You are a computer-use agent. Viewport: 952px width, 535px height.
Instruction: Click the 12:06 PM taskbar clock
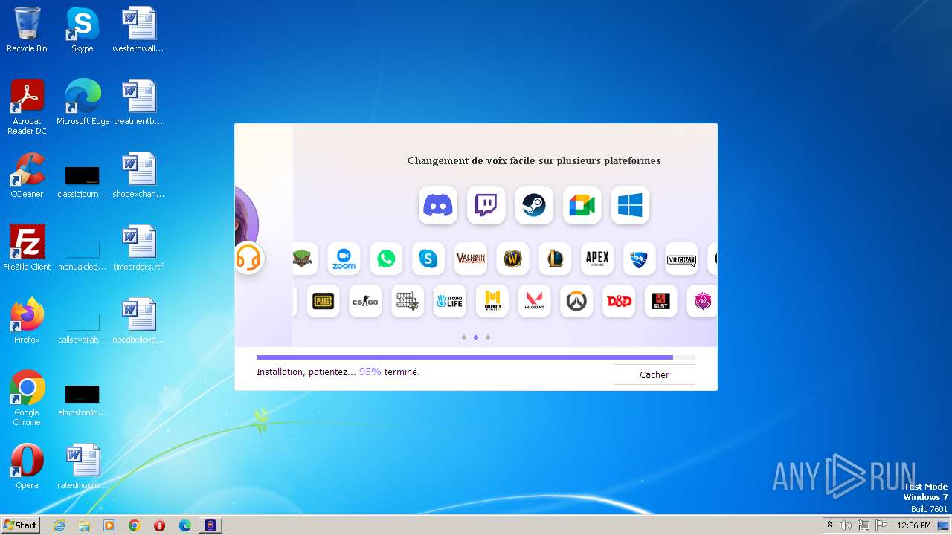[914, 525]
